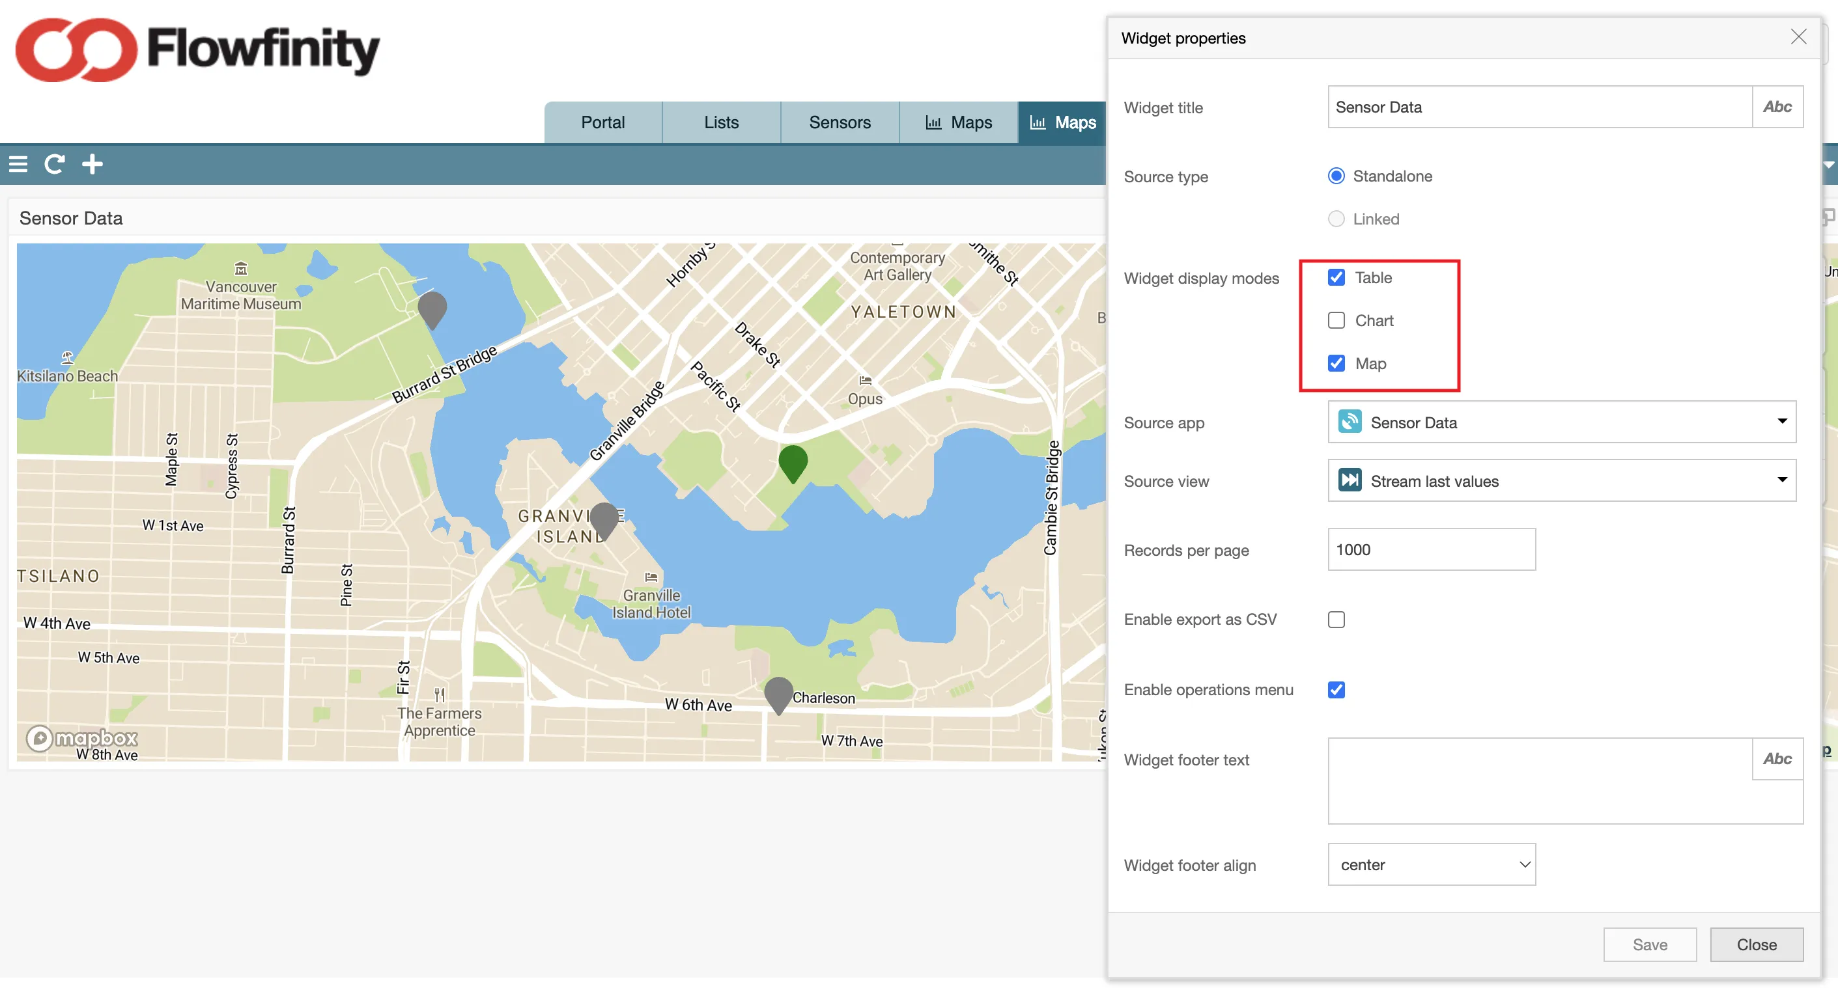Open the Lists tab
1838x988 pixels.
coord(720,122)
